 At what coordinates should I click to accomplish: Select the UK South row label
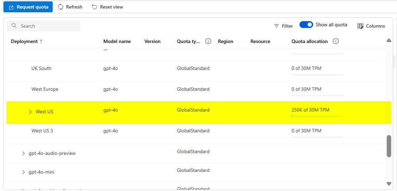point(41,68)
